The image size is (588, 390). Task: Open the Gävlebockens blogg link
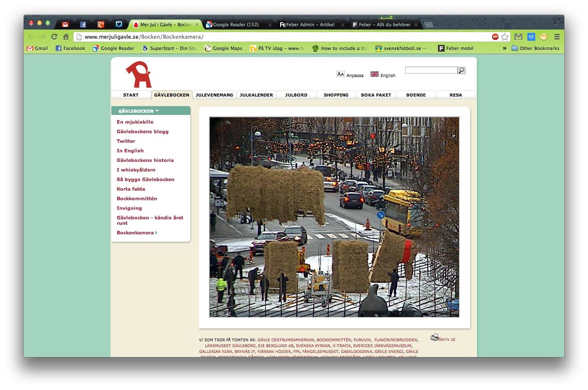(142, 132)
